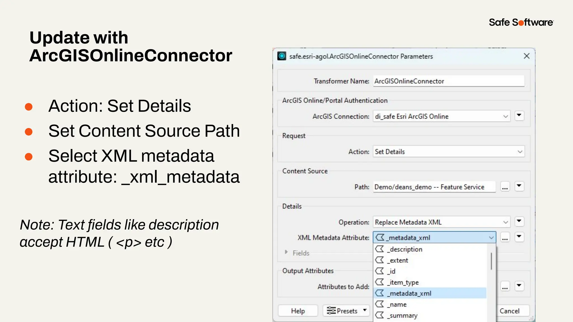This screenshot has width=573, height=322.
Task: Open the ArcGIS Connection dropdown
Action: 442,116
